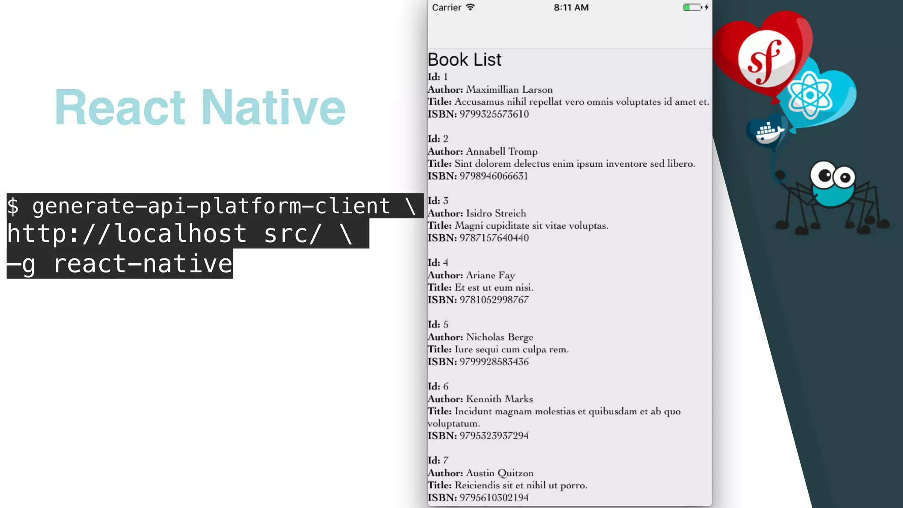Select author Austin Quitzon
Viewport: 903px width, 508px height.
tap(481, 473)
